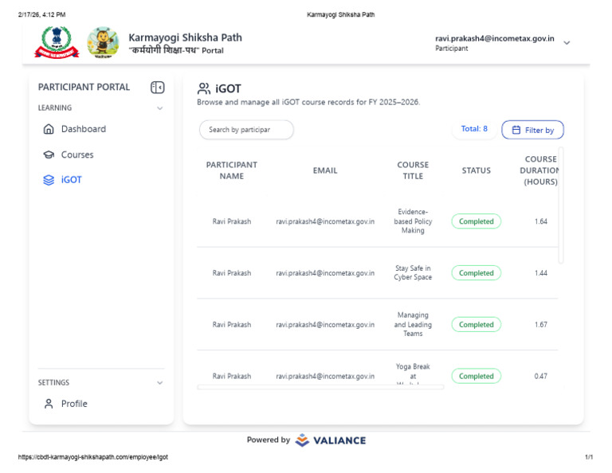The height and width of the screenshot is (473, 612).
Task: Collapse the SETTINGS section chevron
Action: click(x=159, y=382)
